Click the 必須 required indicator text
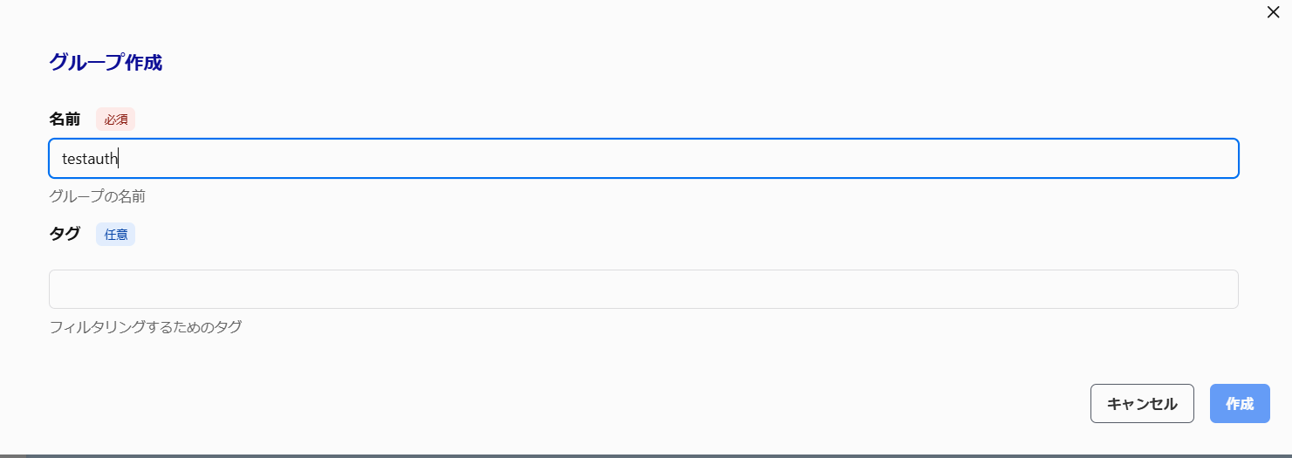This screenshot has width=1292, height=458. tap(116, 120)
